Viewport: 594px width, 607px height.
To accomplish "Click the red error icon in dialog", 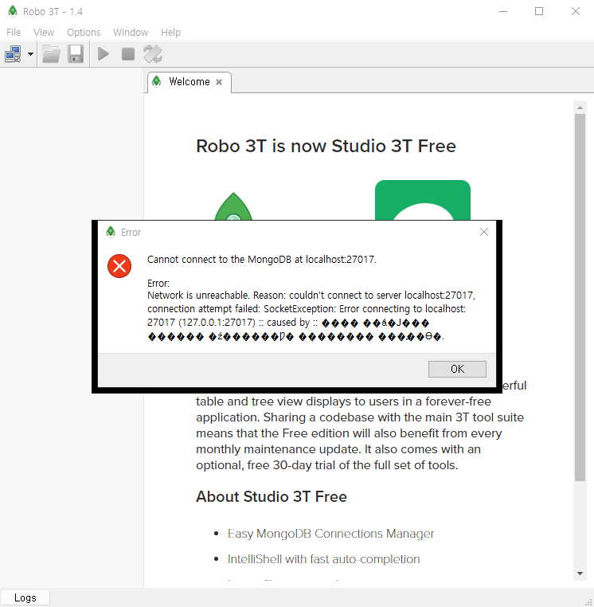I will click(x=119, y=266).
